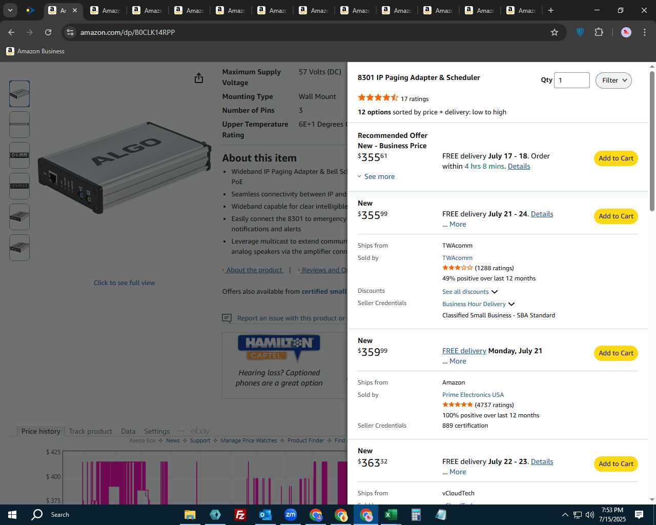Open the Filter dropdown
This screenshot has width=656, height=525.
[x=613, y=80]
